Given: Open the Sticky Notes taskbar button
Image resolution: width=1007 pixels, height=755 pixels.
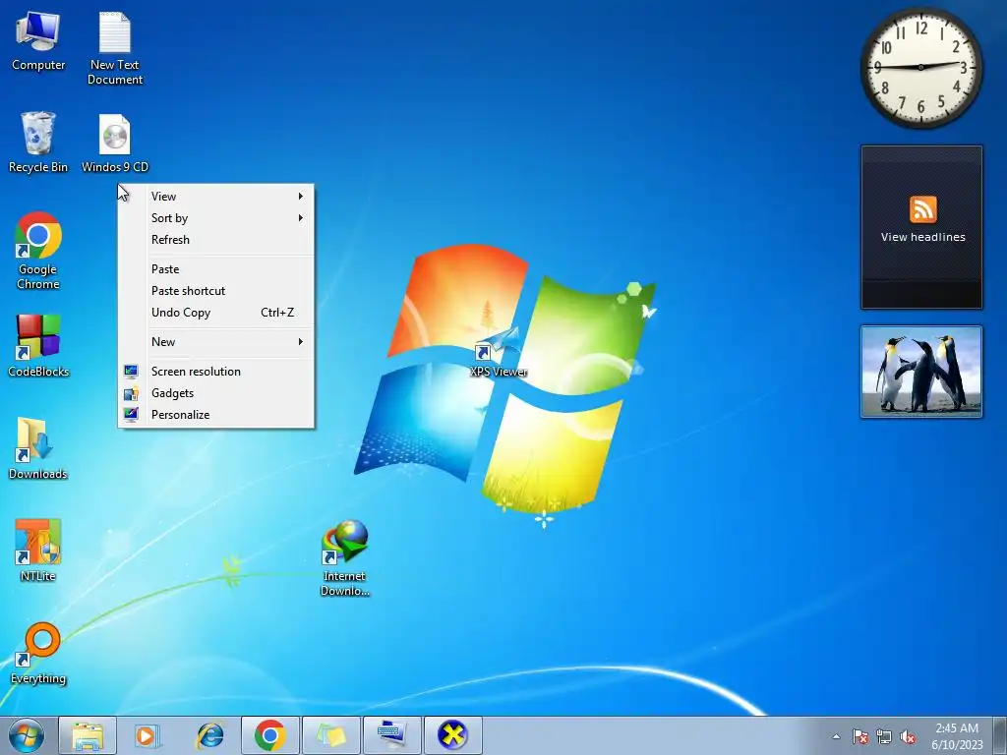Looking at the screenshot, I should [331, 735].
